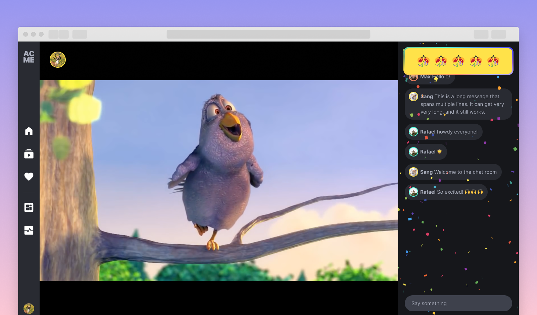Click the last party emoji in banner
This screenshot has width=537, height=315.
[493, 61]
